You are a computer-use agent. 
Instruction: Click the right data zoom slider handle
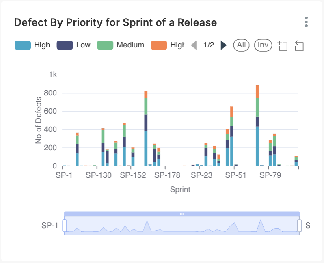(300, 225)
